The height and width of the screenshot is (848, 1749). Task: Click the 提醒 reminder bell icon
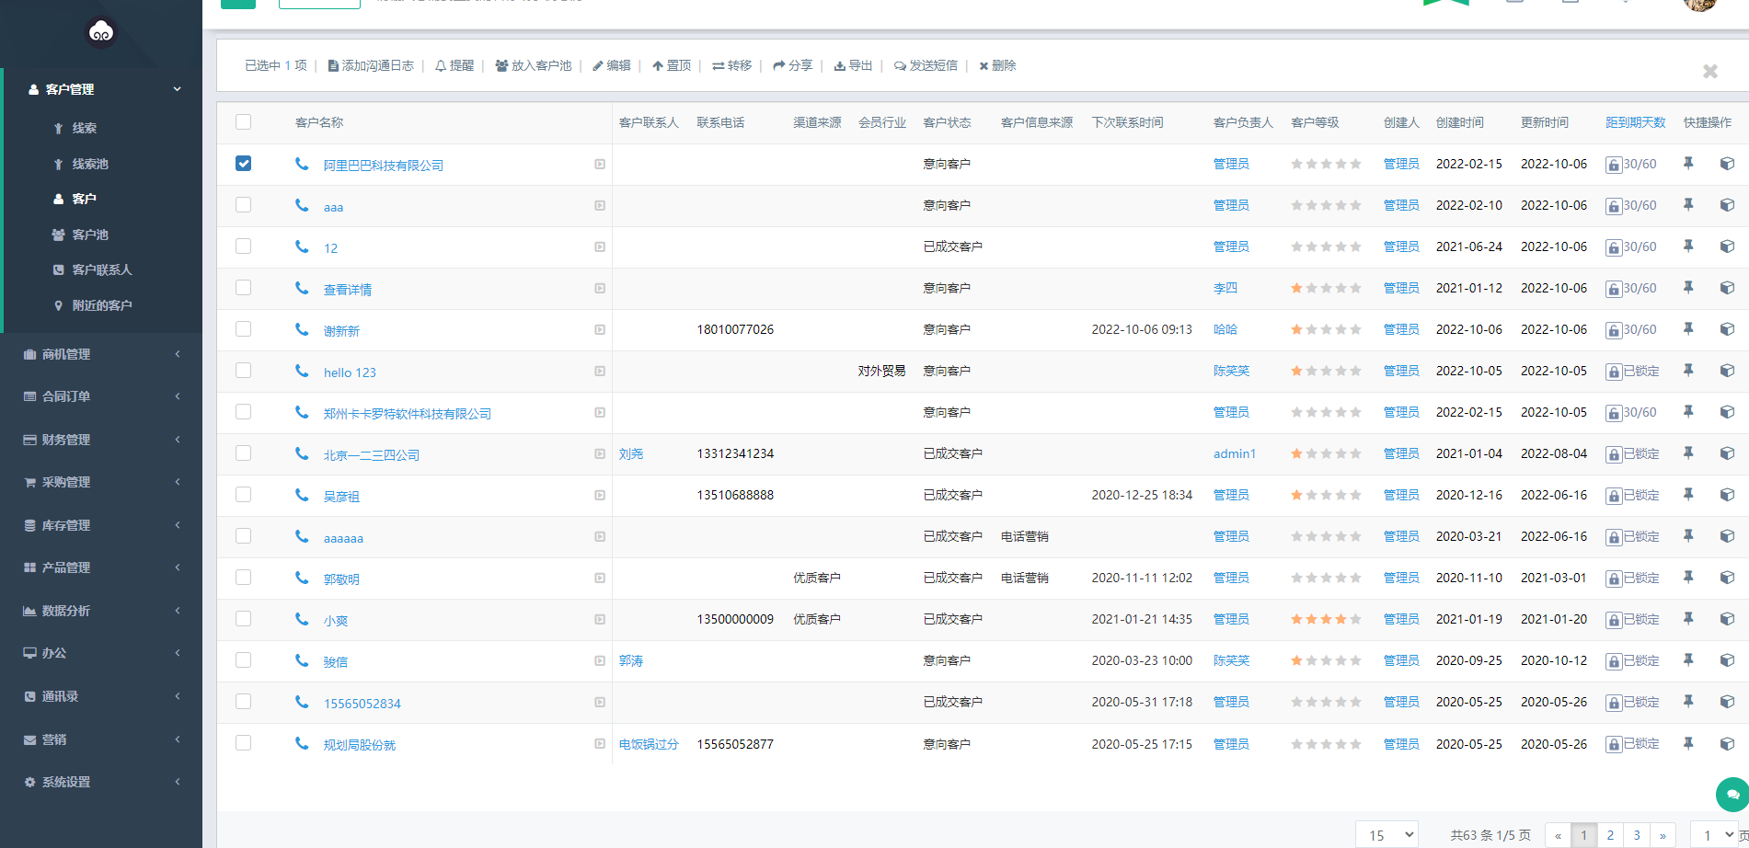point(441,65)
